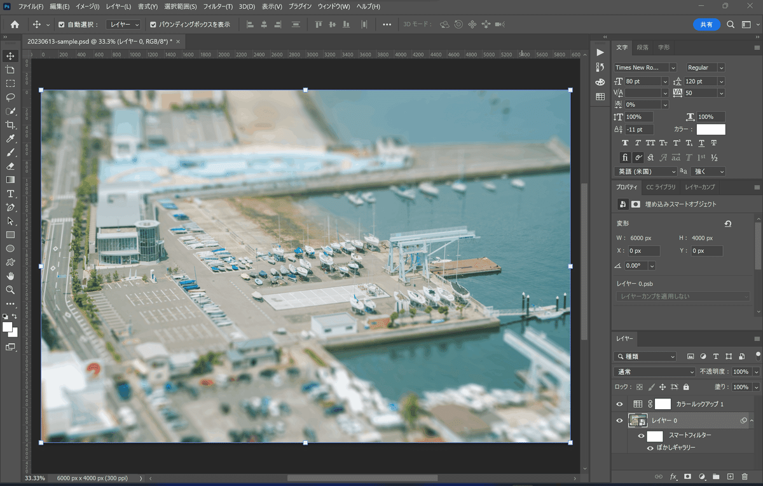Open the 強く anti-aliasing dropdown
This screenshot has height=486, width=763.
tap(707, 172)
